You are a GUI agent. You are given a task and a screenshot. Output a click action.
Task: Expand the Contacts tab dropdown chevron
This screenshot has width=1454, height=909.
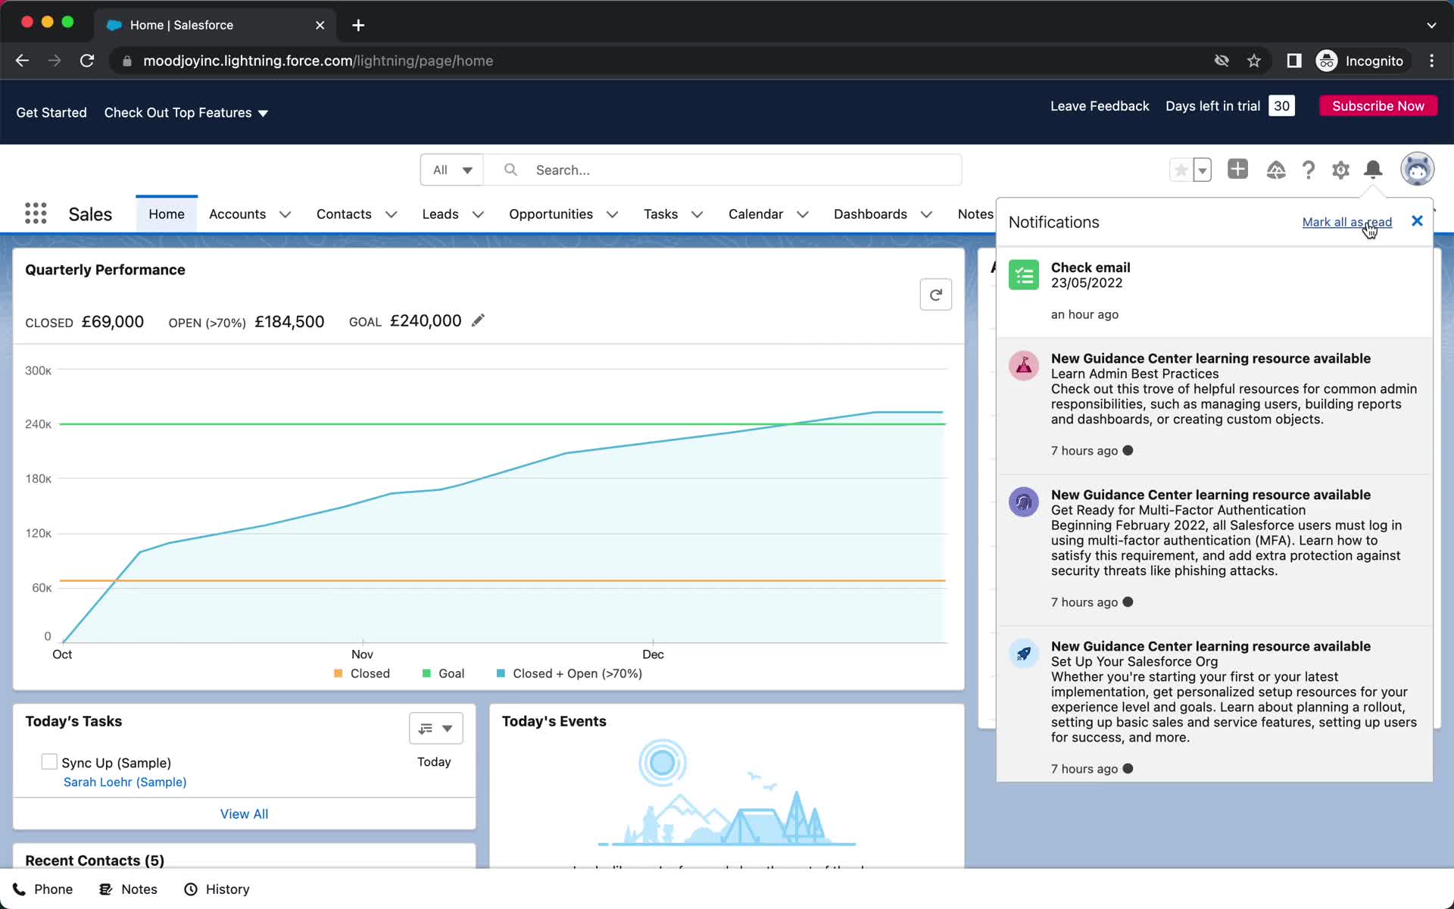pyautogui.click(x=391, y=214)
